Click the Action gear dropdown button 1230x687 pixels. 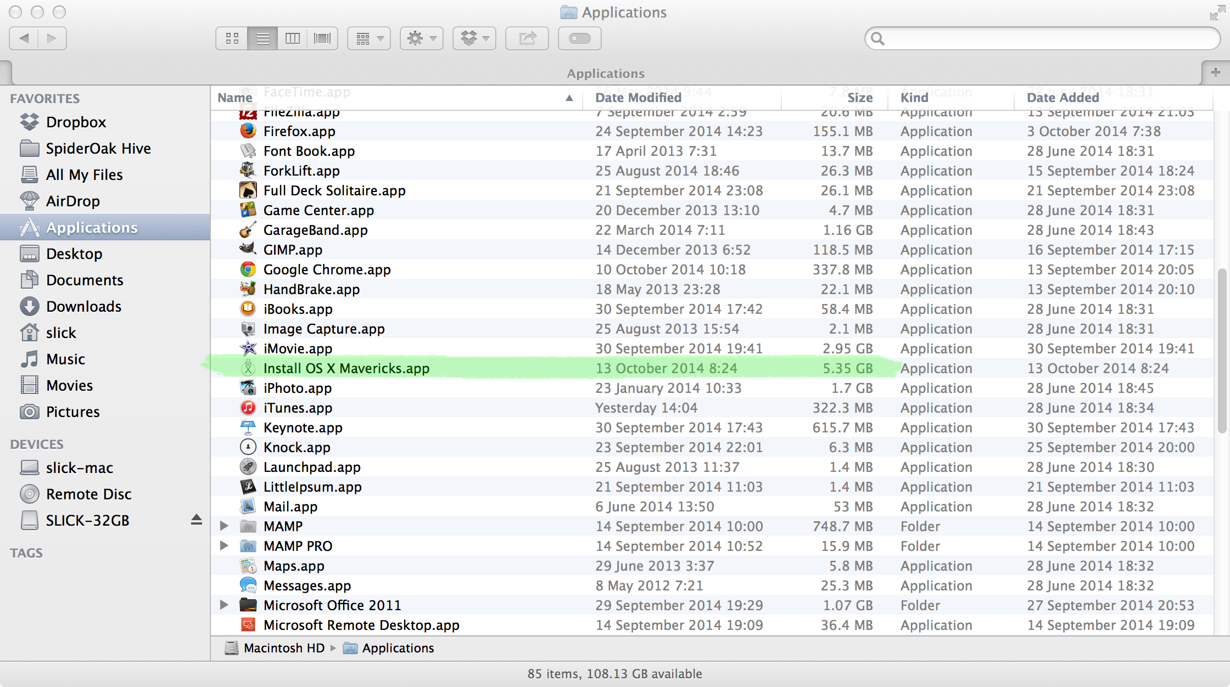pos(422,38)
